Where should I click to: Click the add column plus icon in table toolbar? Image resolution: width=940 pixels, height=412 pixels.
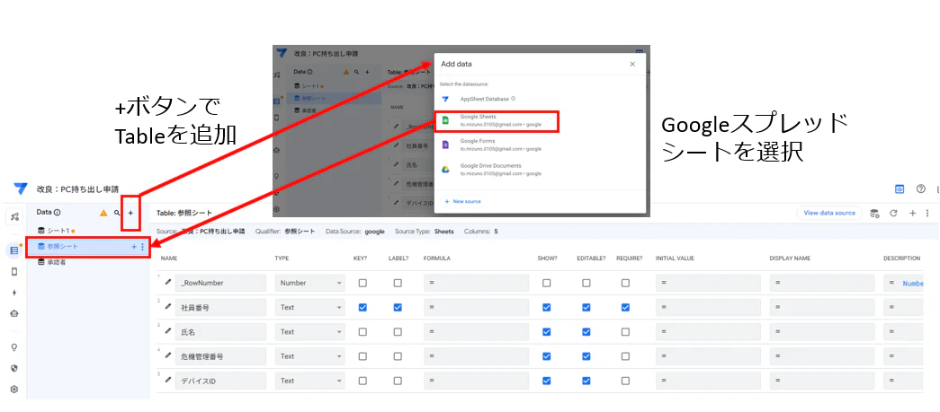click(912, 213)
